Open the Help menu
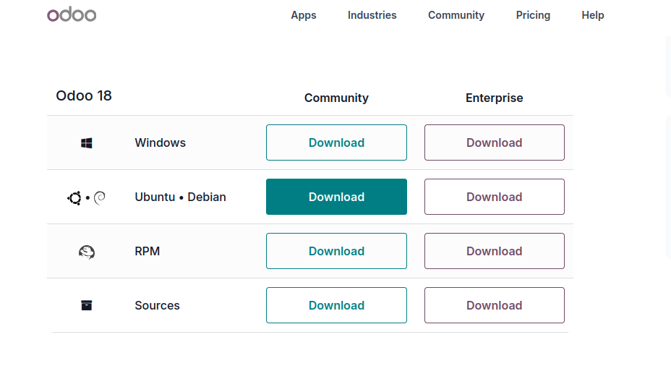 593,15
